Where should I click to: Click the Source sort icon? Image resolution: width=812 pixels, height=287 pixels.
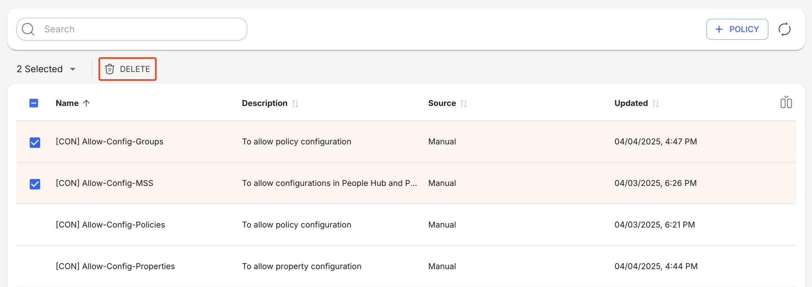(464, 103)
